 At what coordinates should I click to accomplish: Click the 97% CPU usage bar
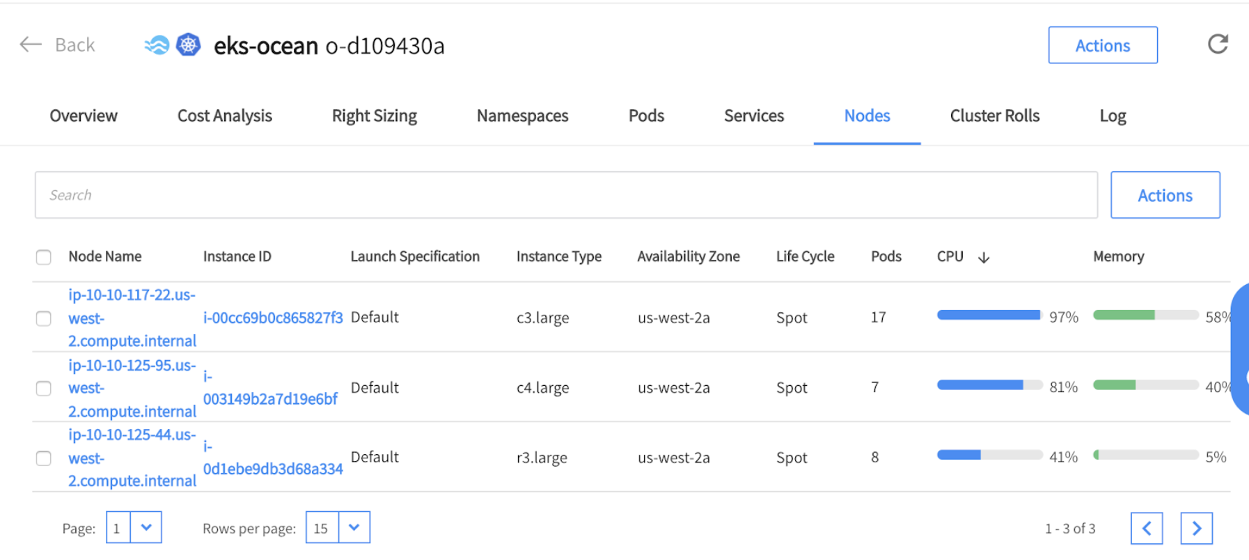point(989,315)
